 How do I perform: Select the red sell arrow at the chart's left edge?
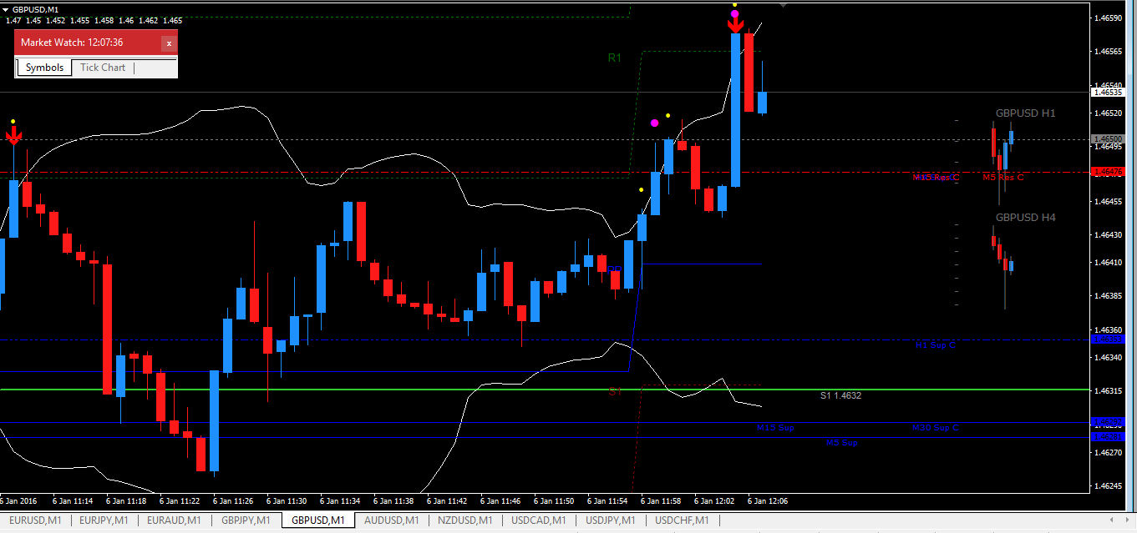click(x=13, y=135)
